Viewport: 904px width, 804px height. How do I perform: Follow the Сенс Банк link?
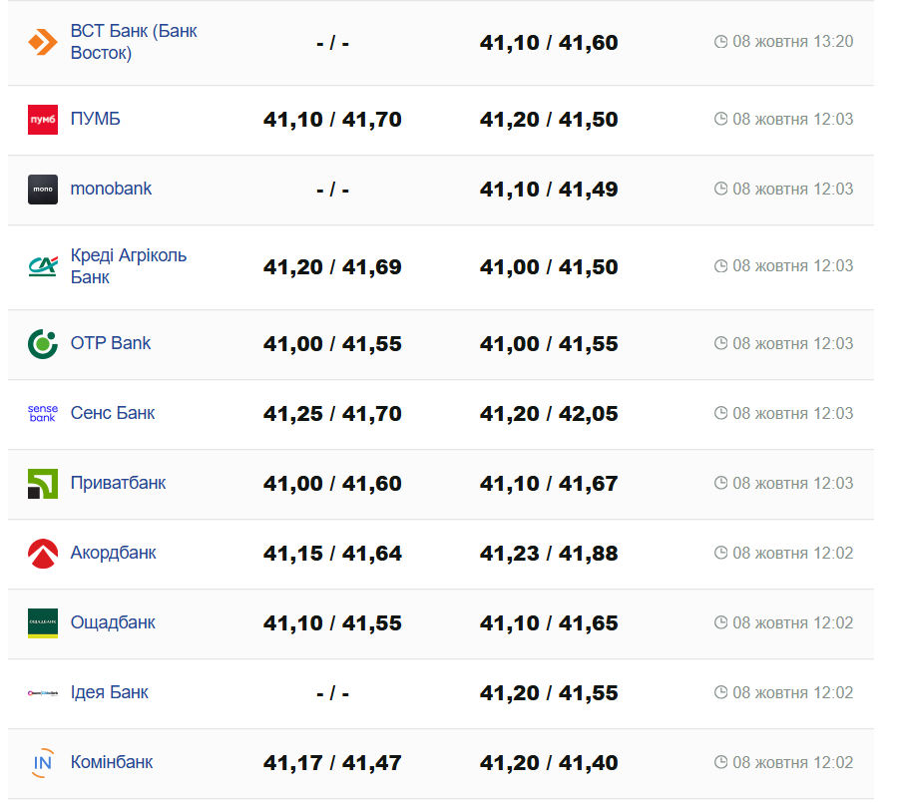(113, 413)
